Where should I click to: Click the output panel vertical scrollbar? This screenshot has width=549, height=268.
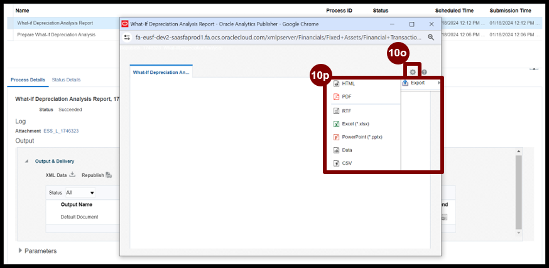[x=519, y=192]
